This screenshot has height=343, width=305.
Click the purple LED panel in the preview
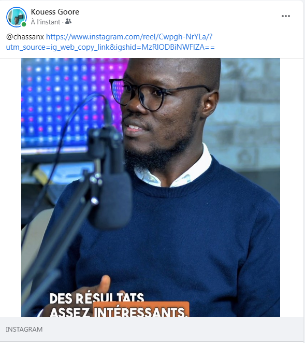pos(72,103)
